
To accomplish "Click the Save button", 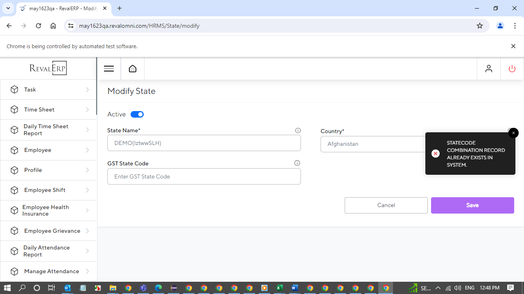I will click(472, 205).
